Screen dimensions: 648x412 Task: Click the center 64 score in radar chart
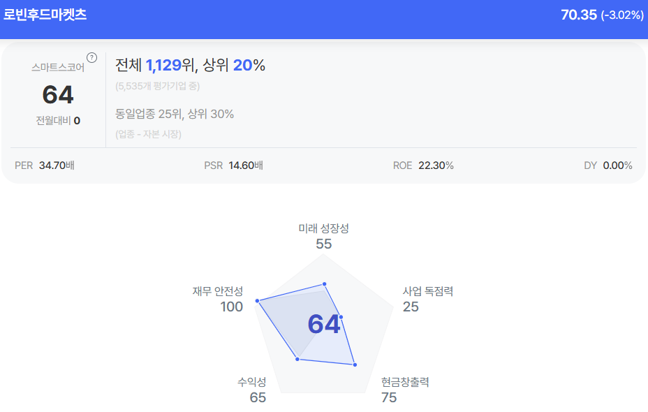tap(324, 325)
